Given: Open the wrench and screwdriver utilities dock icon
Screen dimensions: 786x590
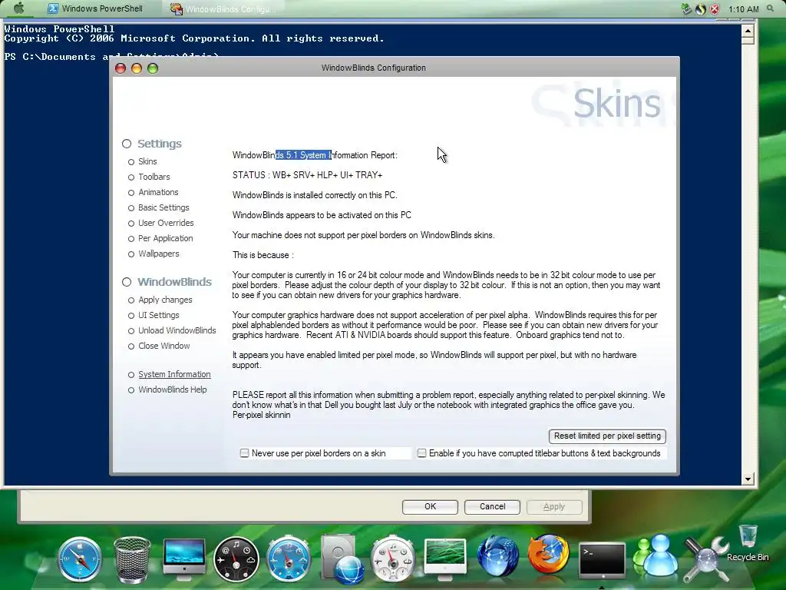Looking at the screenshot, I should [x=706, y=560].
